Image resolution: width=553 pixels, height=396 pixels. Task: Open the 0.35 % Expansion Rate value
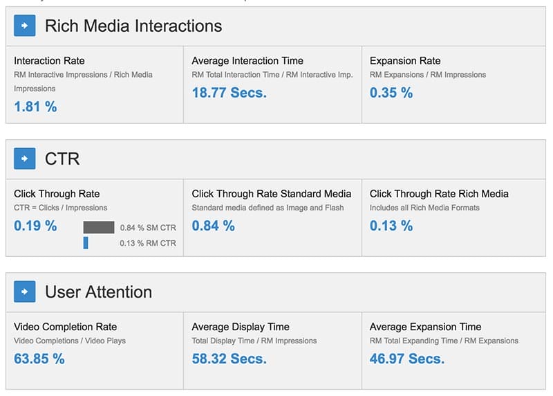tap(391, 93)
